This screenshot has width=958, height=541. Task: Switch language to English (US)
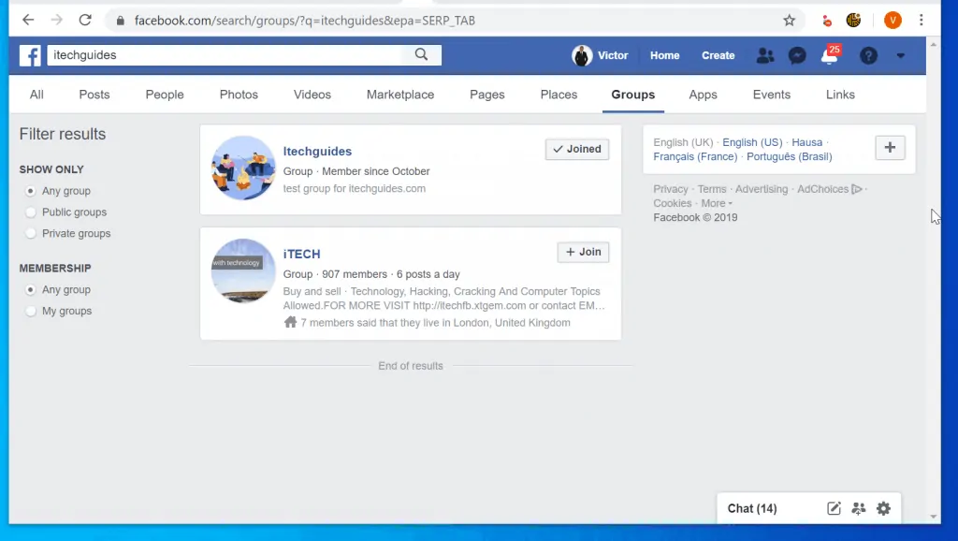pos(752,142)
